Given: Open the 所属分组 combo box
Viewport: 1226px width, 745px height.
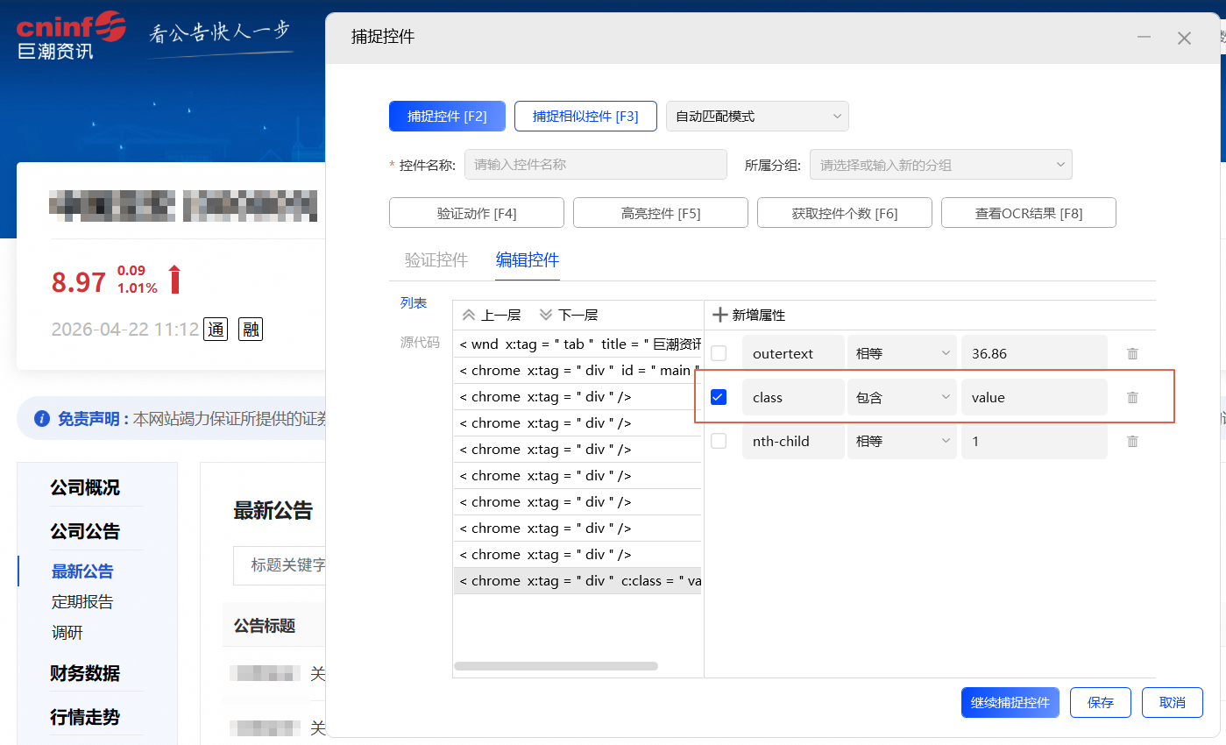Looking at the screenshot, I should (940, 165).
